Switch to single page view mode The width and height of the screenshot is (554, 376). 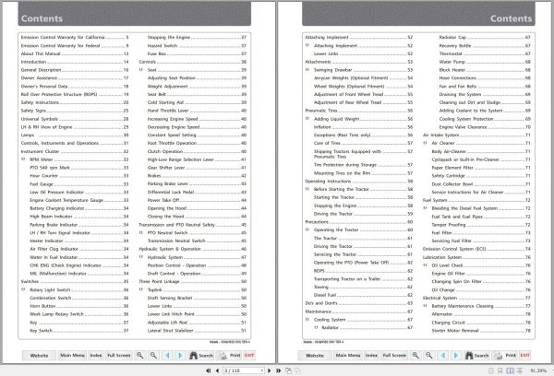pyautogui.click(x=491, y=370)
